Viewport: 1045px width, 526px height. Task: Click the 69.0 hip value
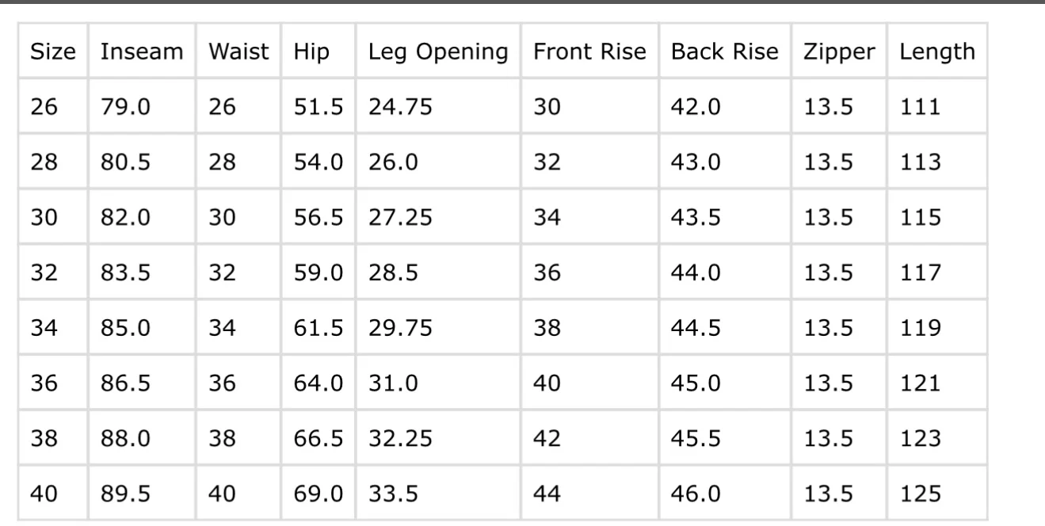(x=318, y=494)
